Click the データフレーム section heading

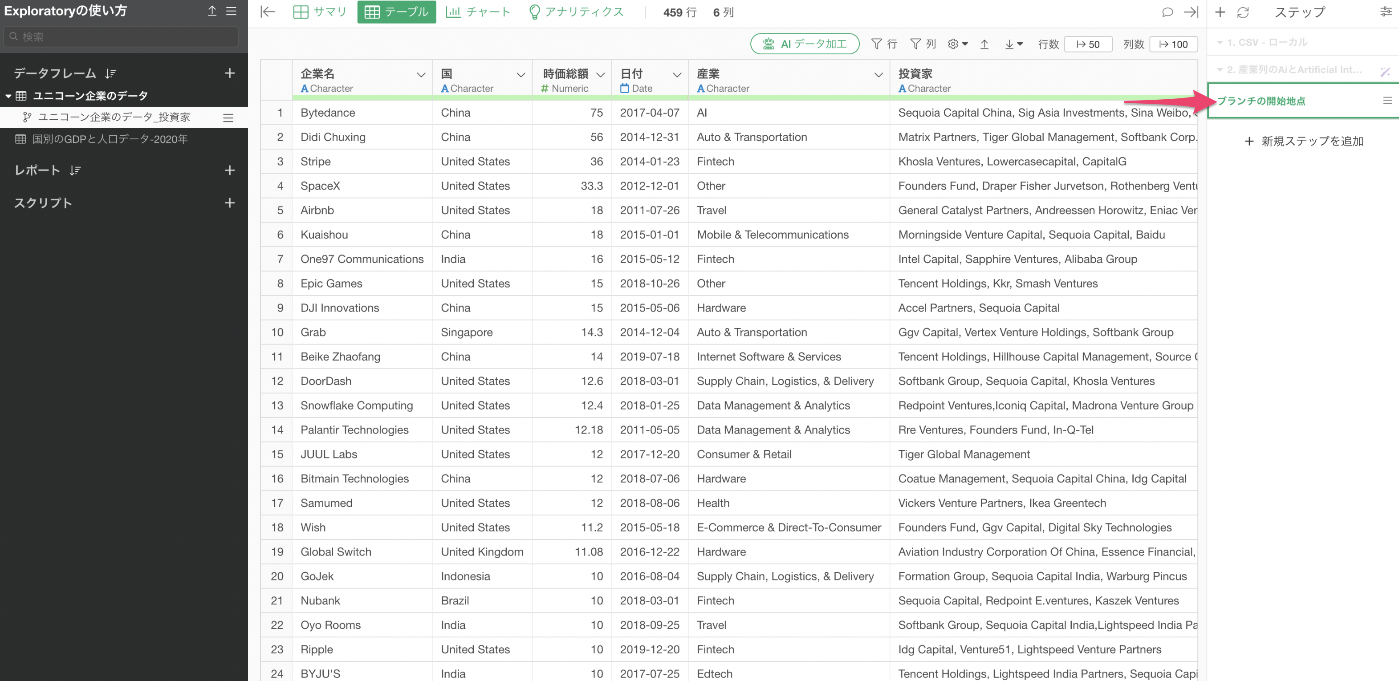tap(55, 73)
